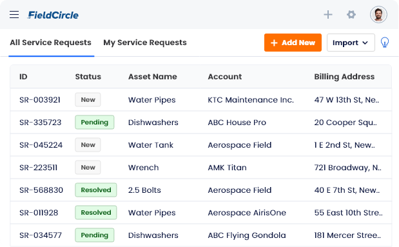The width and height of the screenshot is (399, 247).
Task: Open service request SR-003921
Action: [x=40, y=100]
